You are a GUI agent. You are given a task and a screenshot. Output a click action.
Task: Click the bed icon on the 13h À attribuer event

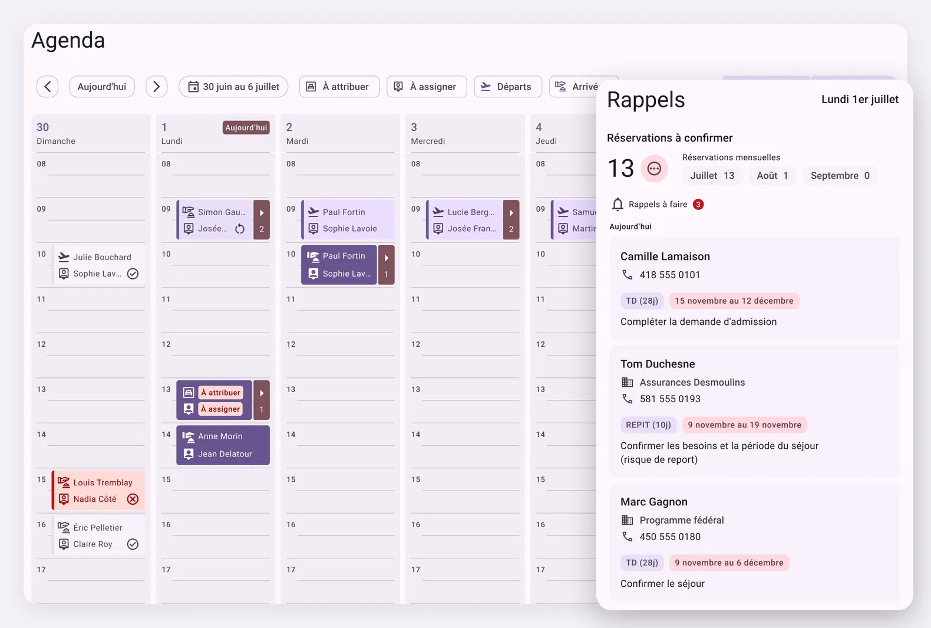click(189, 393)
